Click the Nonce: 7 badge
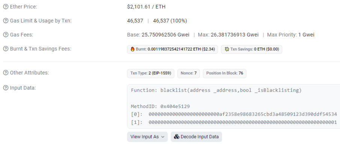Image resolution: width=340 pixels, height=146 pixels. point(189,73)
